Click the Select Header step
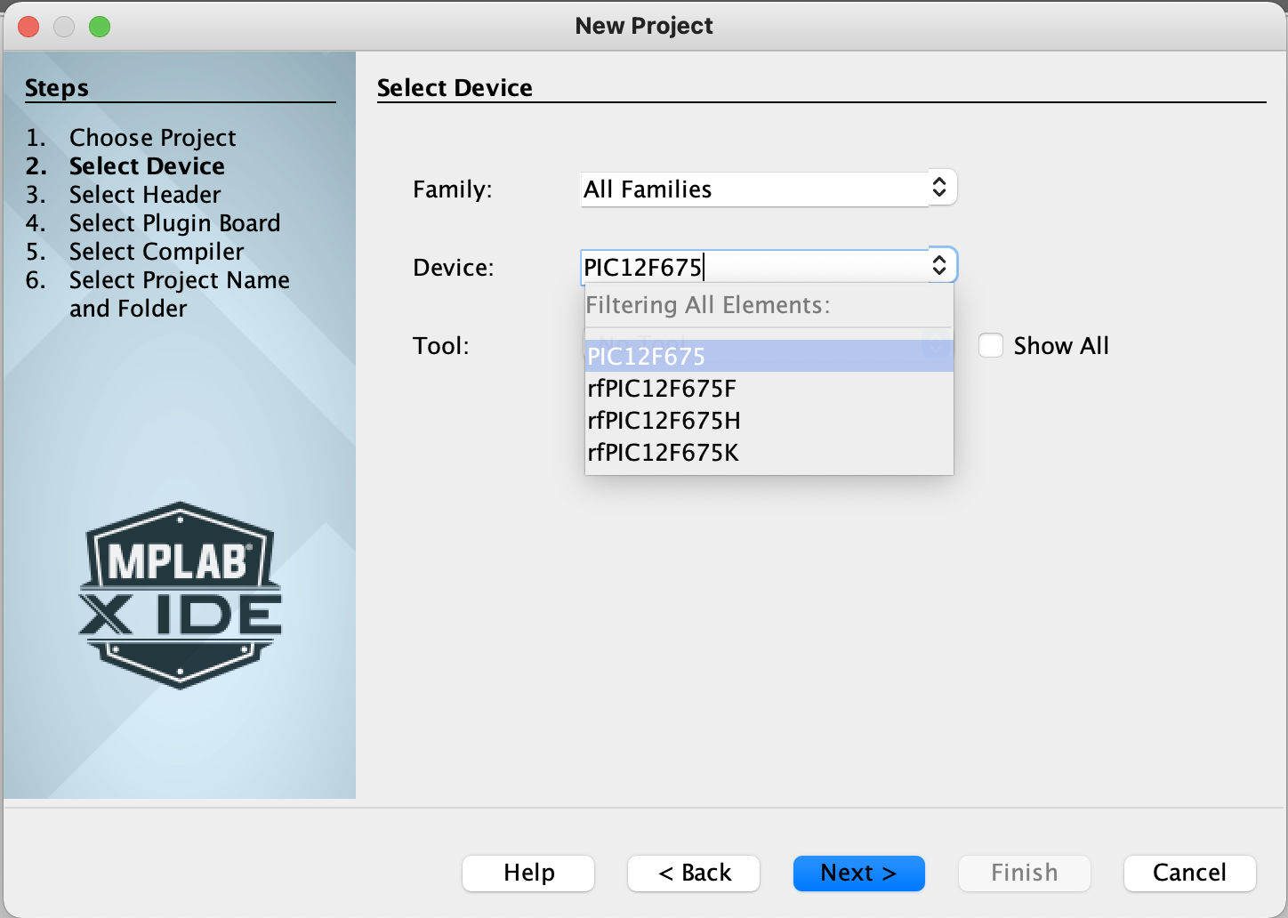Viewport: 1288px width, 918px height. [145, 195]
